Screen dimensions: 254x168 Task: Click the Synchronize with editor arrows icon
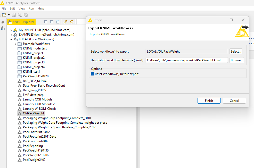pos(71,22)
